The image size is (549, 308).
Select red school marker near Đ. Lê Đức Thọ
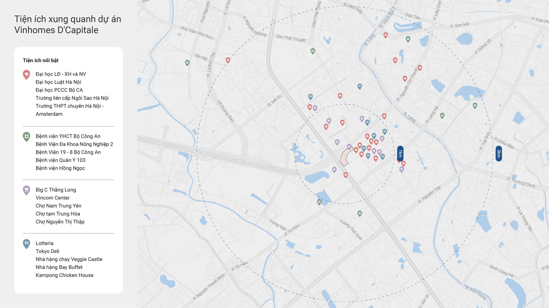pyautogui.click(x=228, y=60)
